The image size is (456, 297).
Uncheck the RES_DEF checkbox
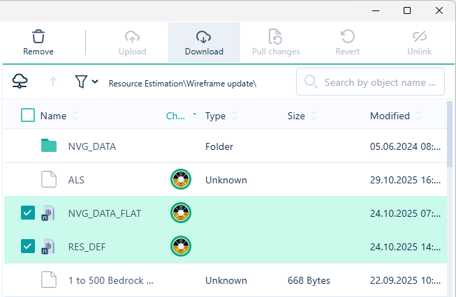click(28, 246)
